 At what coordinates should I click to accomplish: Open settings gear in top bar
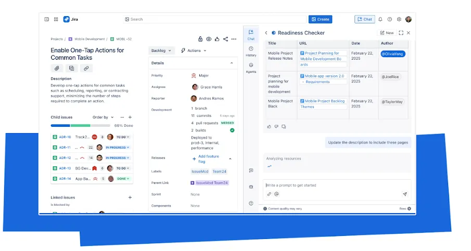coord(399,19)
